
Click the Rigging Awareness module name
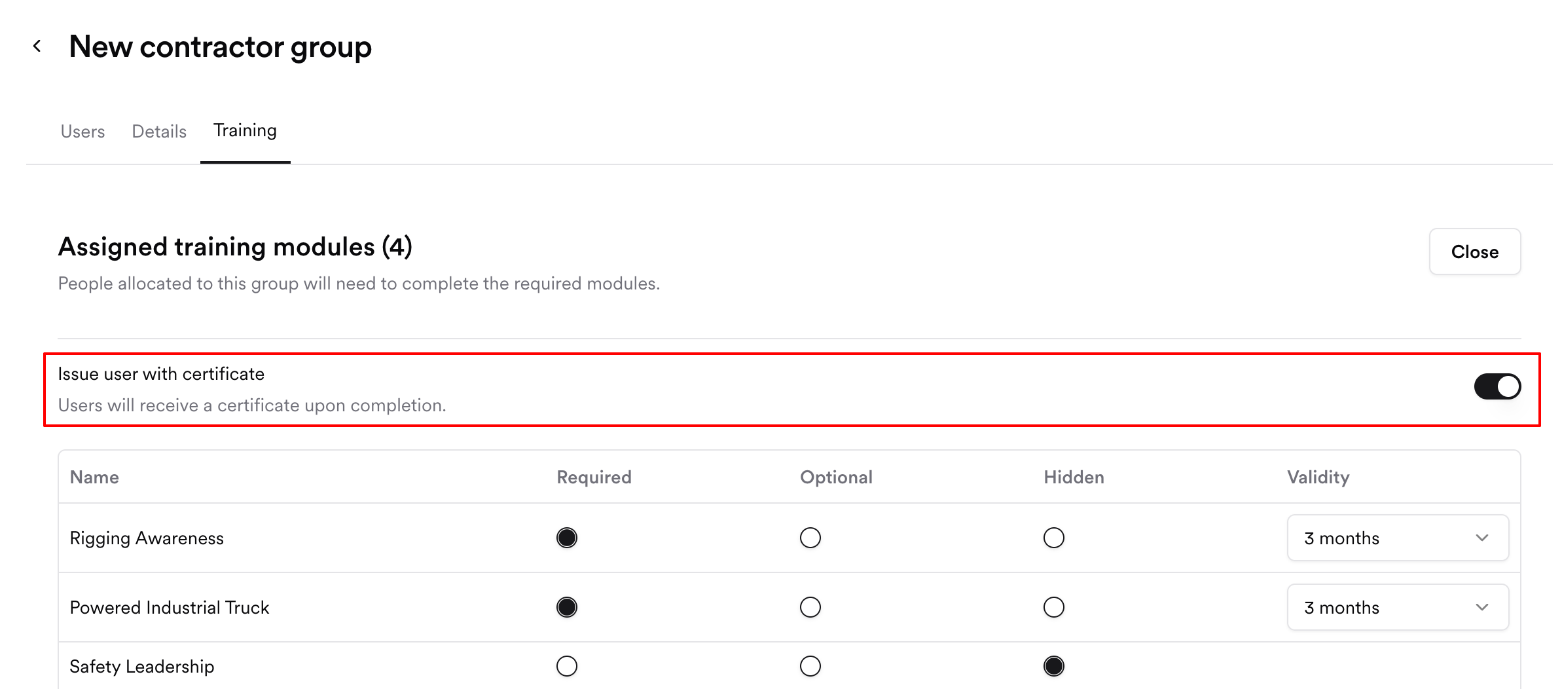[x=147, y=538]
